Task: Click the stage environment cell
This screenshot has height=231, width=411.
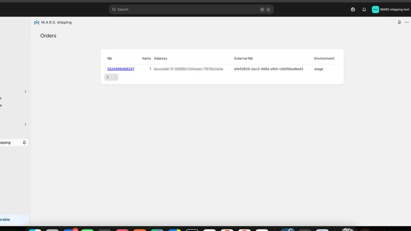Action: (x=319, y=69)
